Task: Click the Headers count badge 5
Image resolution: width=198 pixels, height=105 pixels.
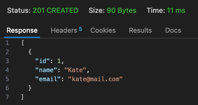Action: coord(81,29)
